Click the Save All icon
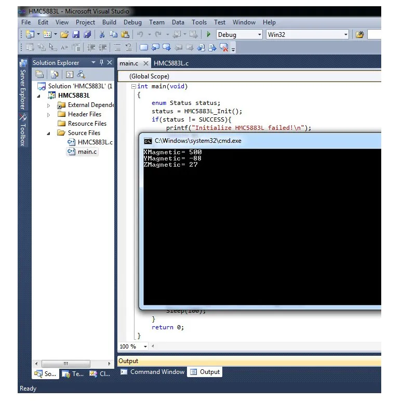Screen dimensions: 402x402 [x=87, y=34]
